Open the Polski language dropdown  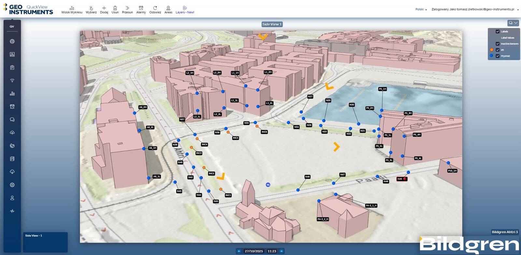pyautogui.click(x=421, y=9)
